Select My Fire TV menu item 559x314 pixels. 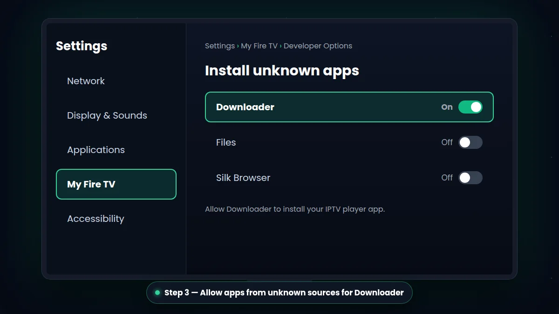(x=116, y=184)
